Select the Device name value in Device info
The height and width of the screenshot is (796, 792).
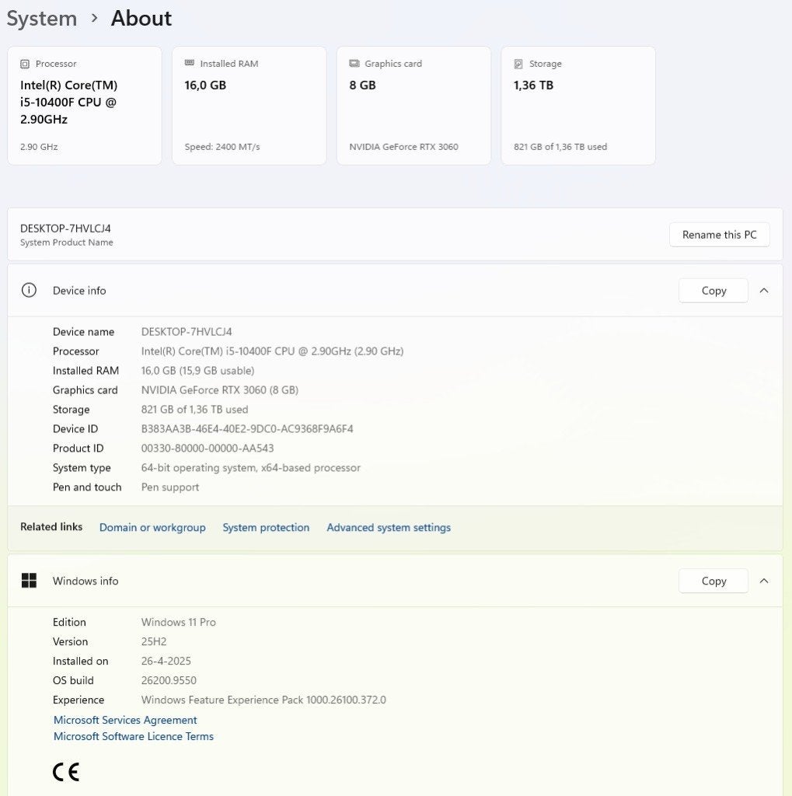[187, 331]
